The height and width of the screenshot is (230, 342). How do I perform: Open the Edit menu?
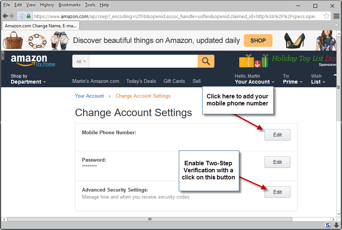(18, 5)
